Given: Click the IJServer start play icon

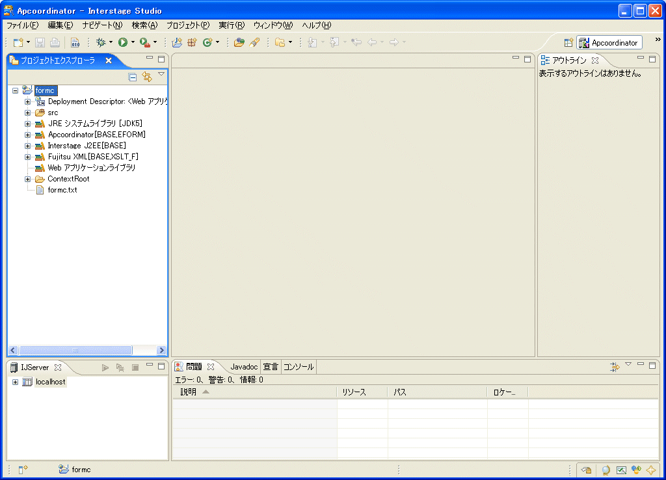Looking at the screenshot, I should coord(105,367).
